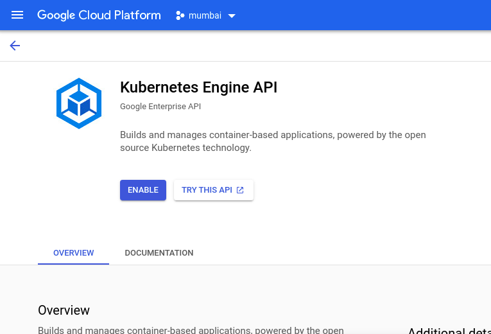Click the Google Cloud Platform logo
Viewport: 491px width, 334px height.
[x=99, y=15]
